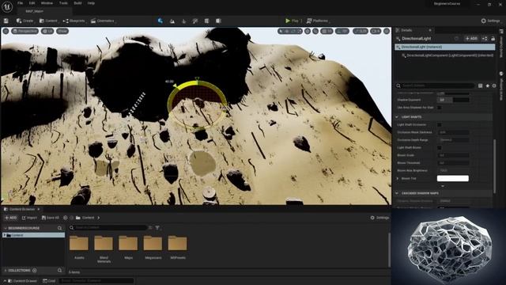506x285 pixels.
Task: Collapse the Light Shafts section
Action: [397, 117]
